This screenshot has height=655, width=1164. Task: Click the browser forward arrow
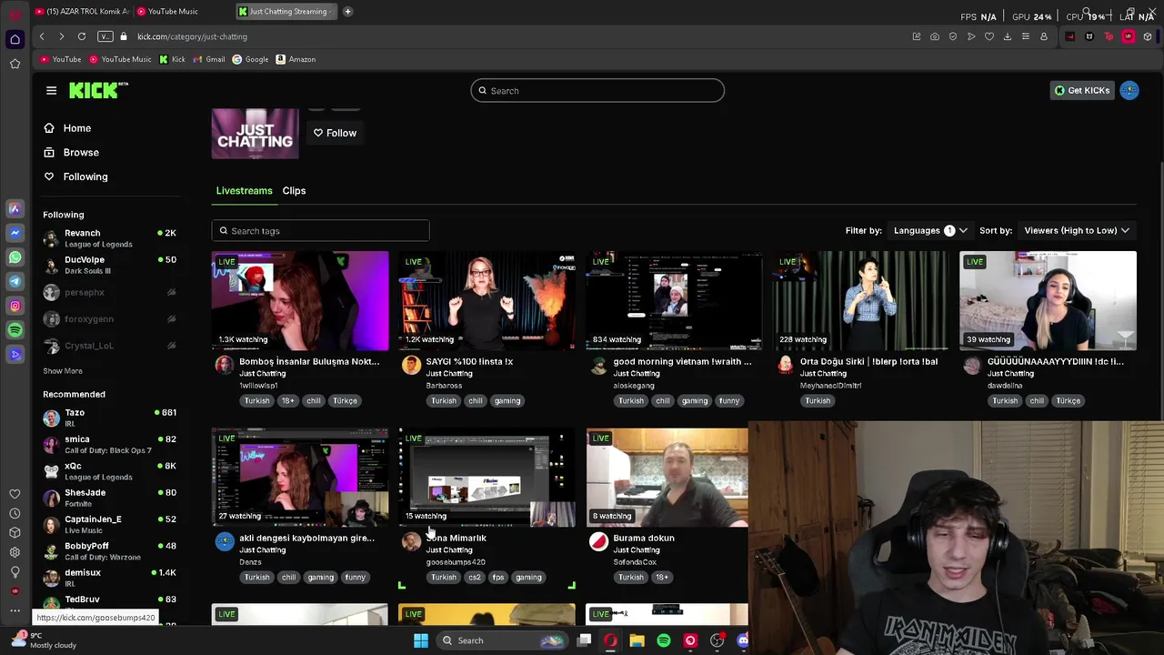click(61, 36)
